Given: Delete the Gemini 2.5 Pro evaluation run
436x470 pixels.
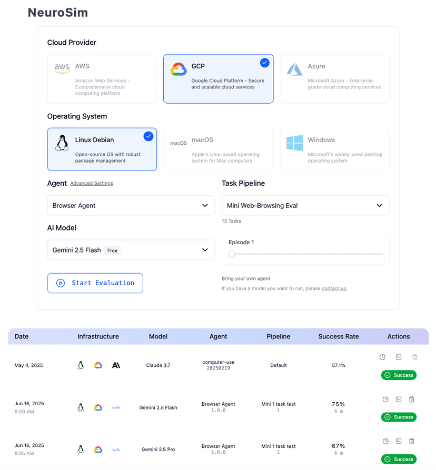Looking at the screenshot, I should 411,441.
